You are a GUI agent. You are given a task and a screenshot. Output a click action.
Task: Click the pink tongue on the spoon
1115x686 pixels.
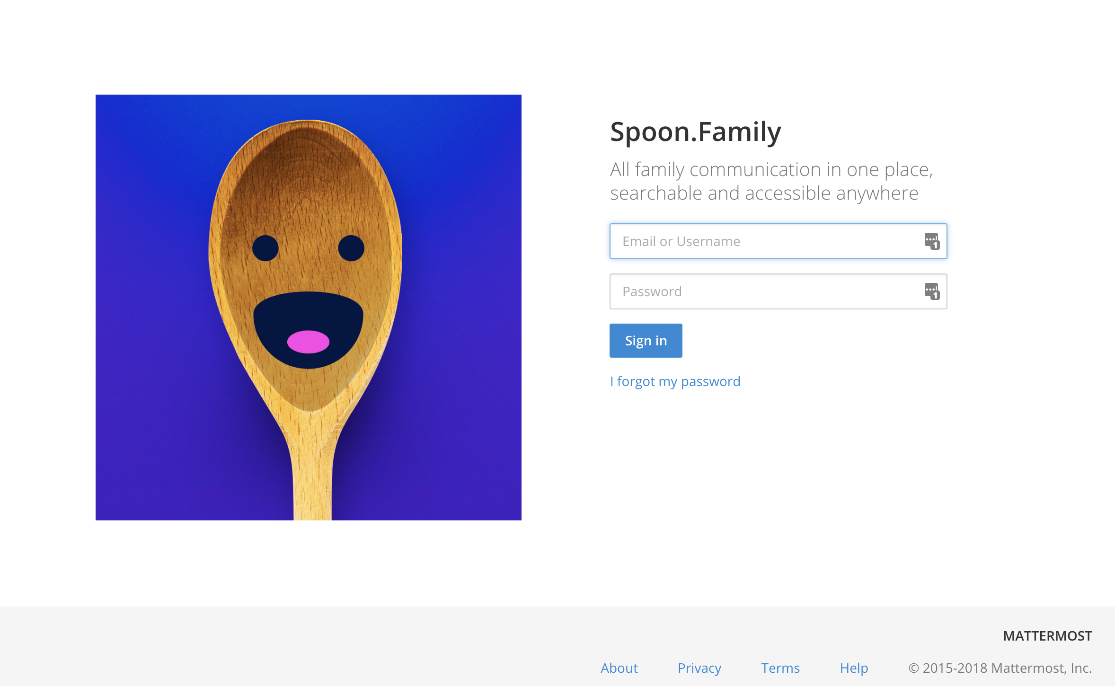tap(308, 342)
